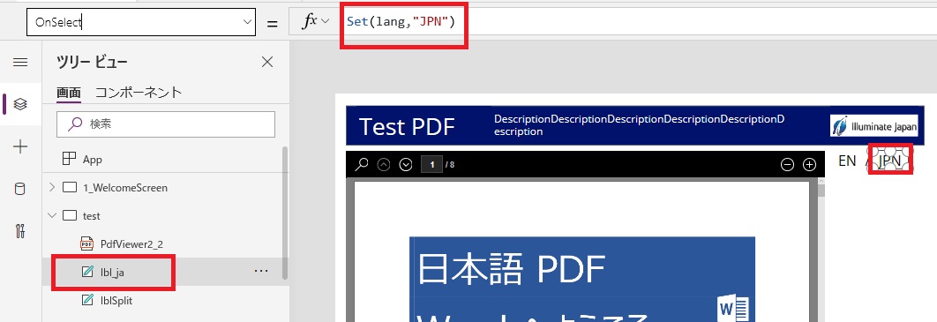The height and width of the screenshot is (322, 937).
Task: Open the Data cylinder icon in sidebar
Action: click(20, 190)
